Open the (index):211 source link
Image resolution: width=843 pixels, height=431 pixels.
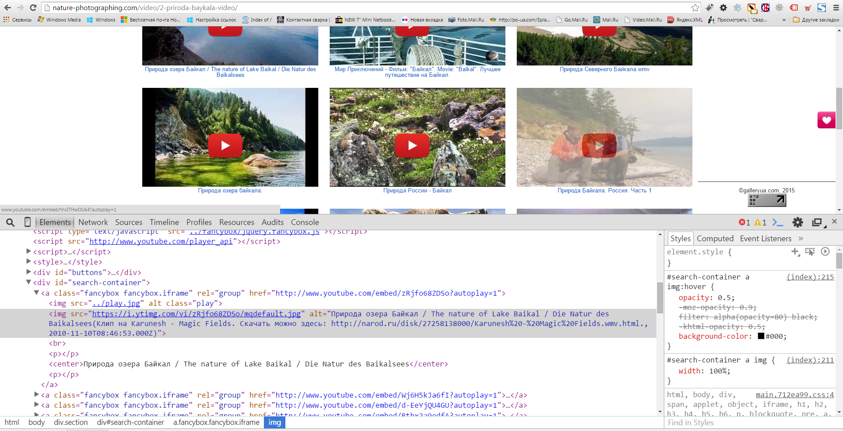click(x=810, y=360)
